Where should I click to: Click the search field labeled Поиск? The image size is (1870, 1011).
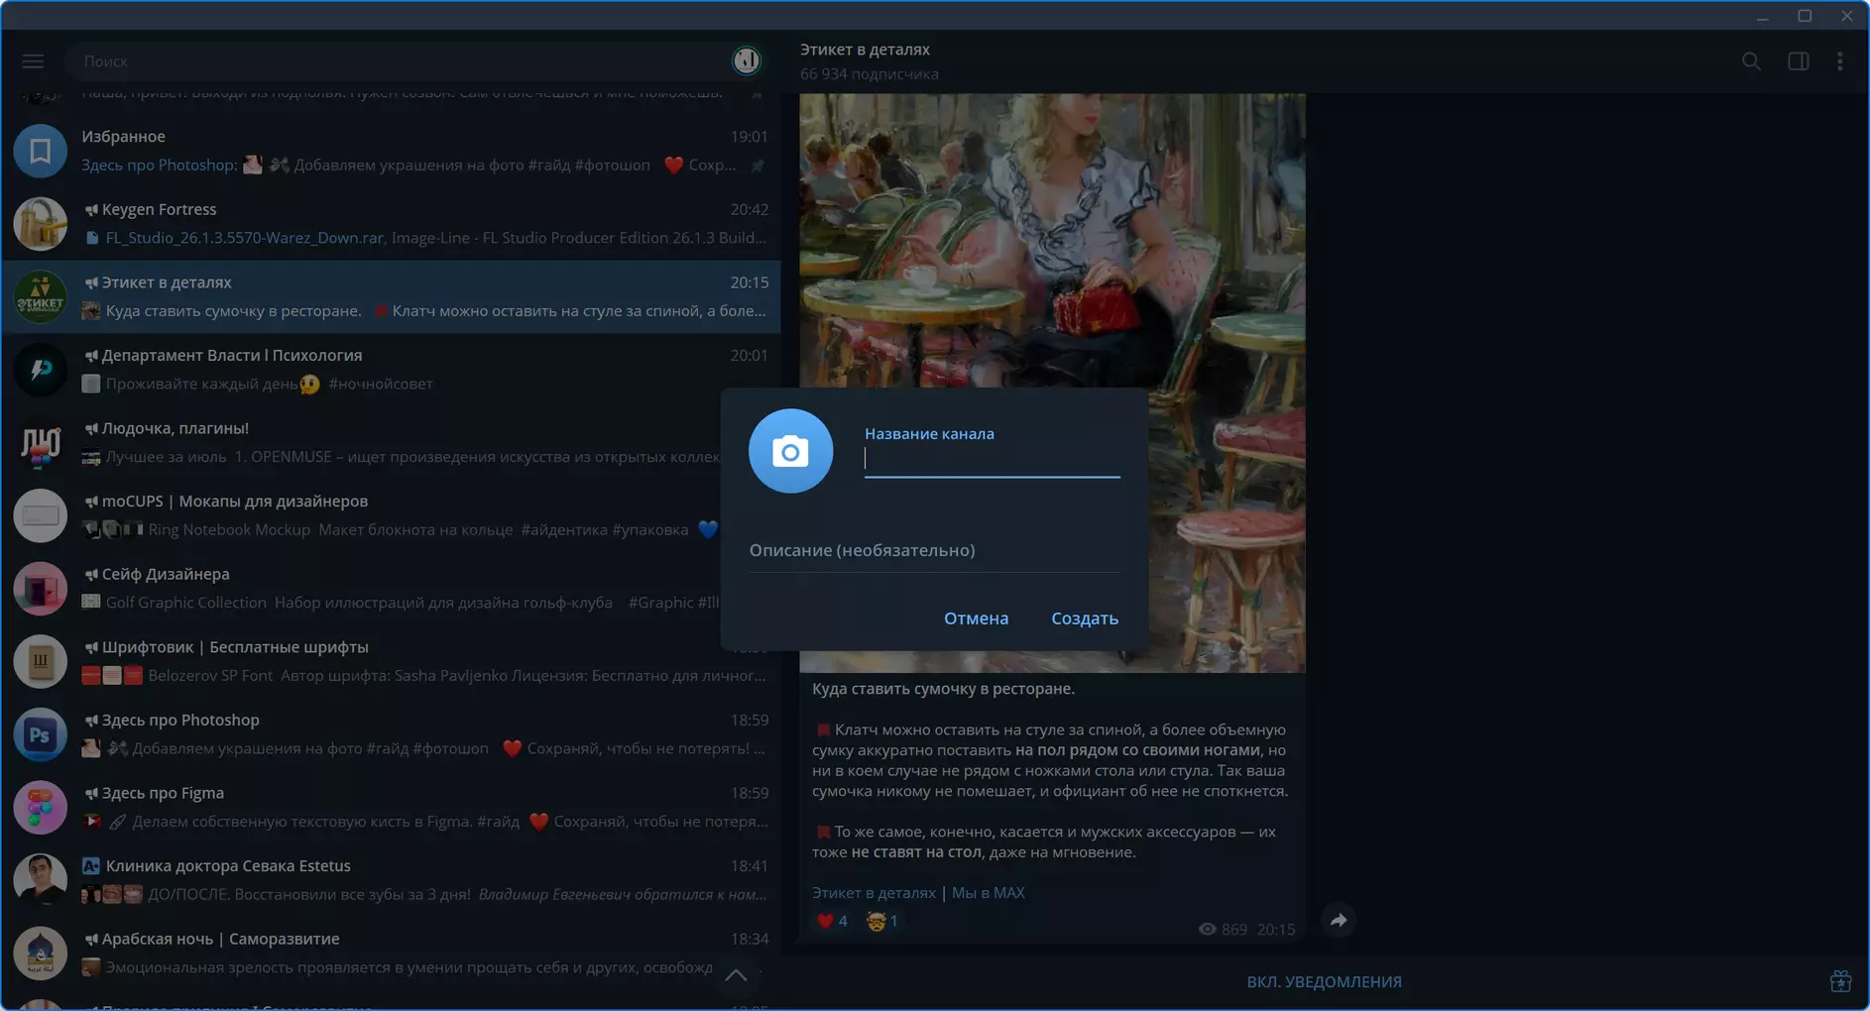(x=397, y=61)
